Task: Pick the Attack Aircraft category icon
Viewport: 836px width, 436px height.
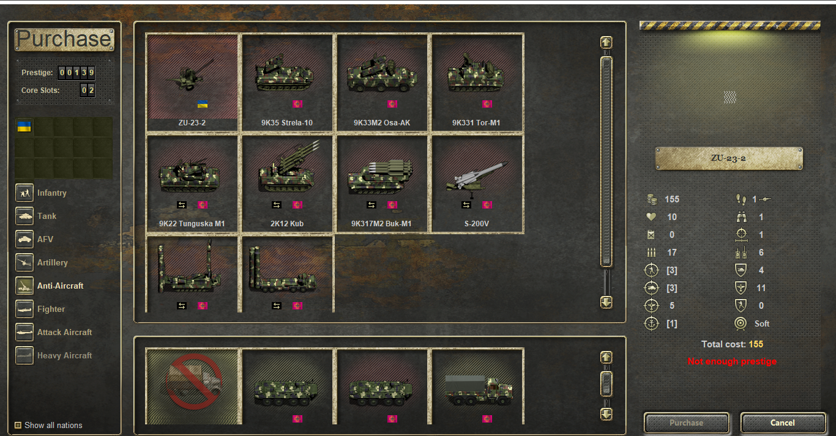Action: pyautogui.click(x=24, y=332)
